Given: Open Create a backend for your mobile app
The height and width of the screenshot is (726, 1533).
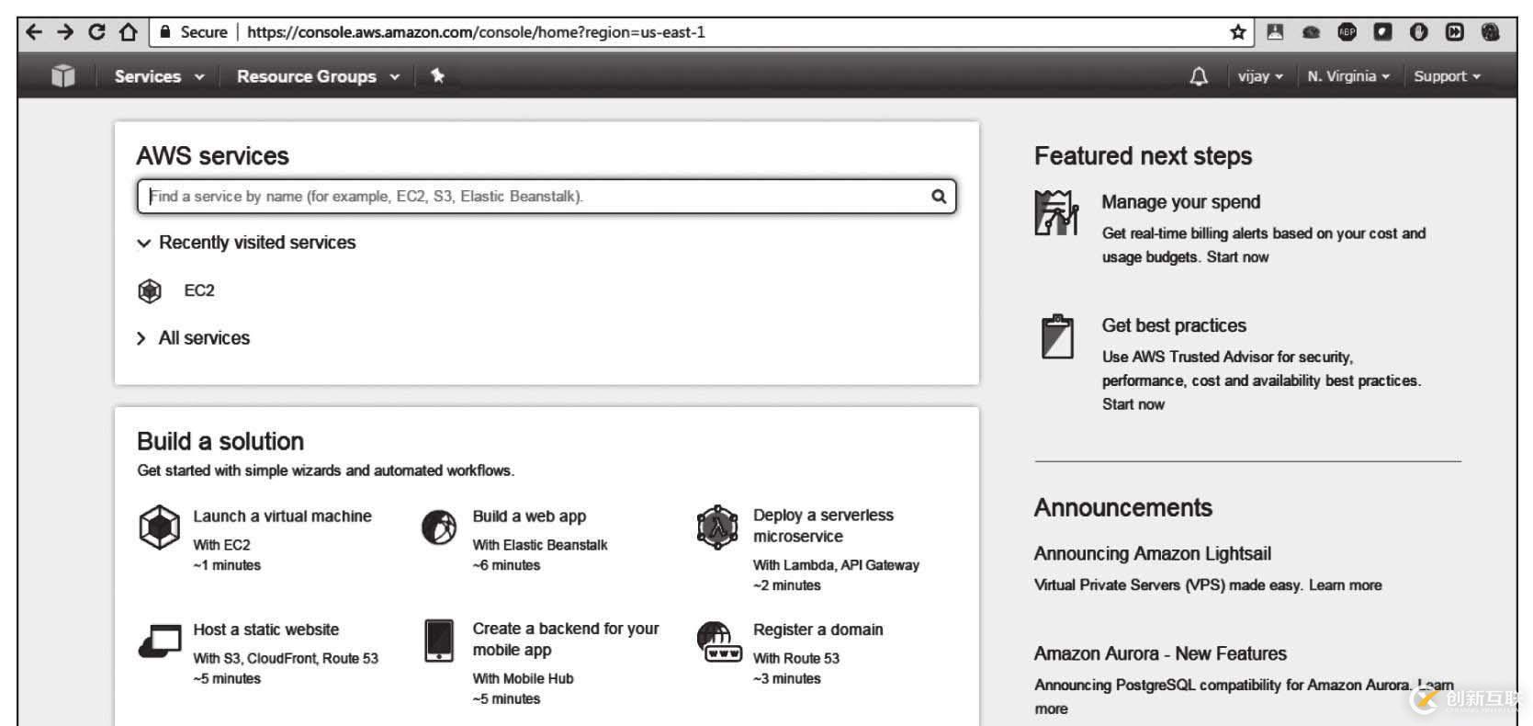Looking at the screenshot, I should coord(566,640).
